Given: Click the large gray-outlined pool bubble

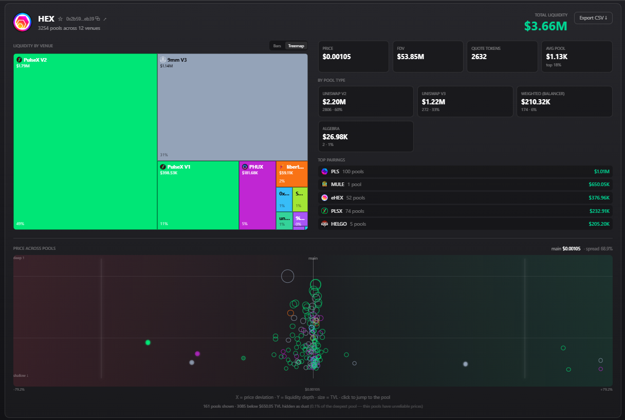Looking at the screenshot, I should pos(288,276).
